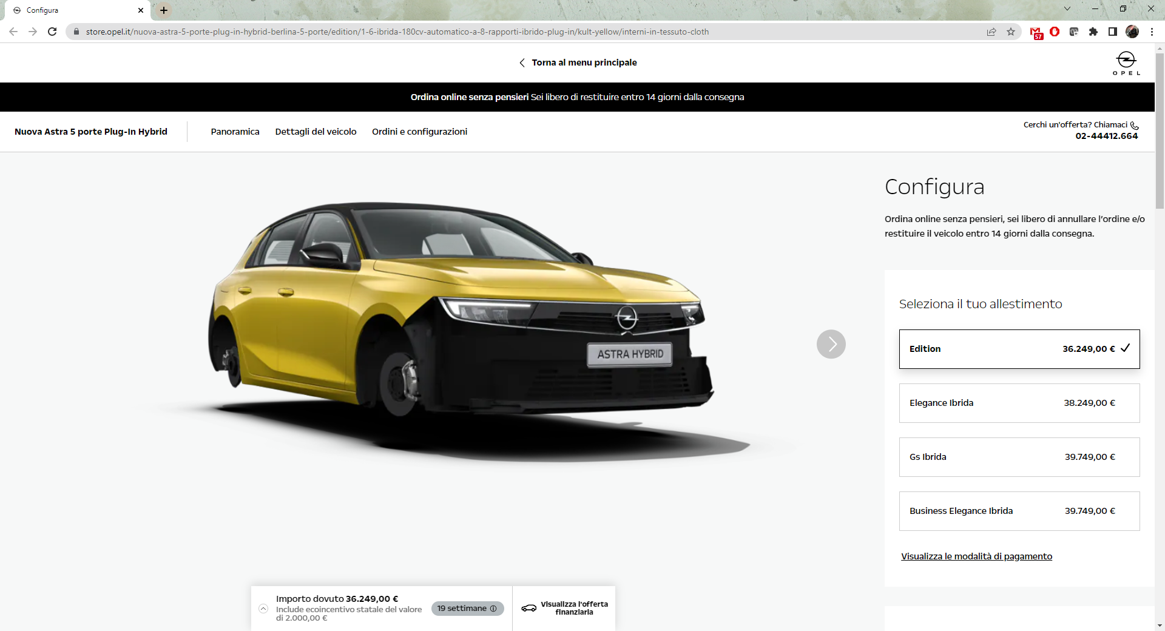Viewport: 1165px width, 631px height.
Task: Open the tab search dropdown chevron
Action: pyautogui.click(x=1067, y=8)
